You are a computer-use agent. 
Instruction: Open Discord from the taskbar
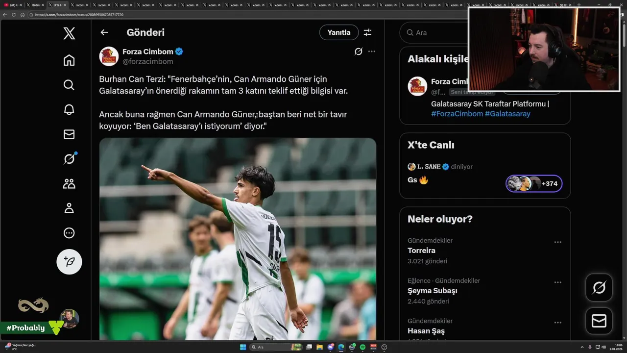(x=331, y=347)
